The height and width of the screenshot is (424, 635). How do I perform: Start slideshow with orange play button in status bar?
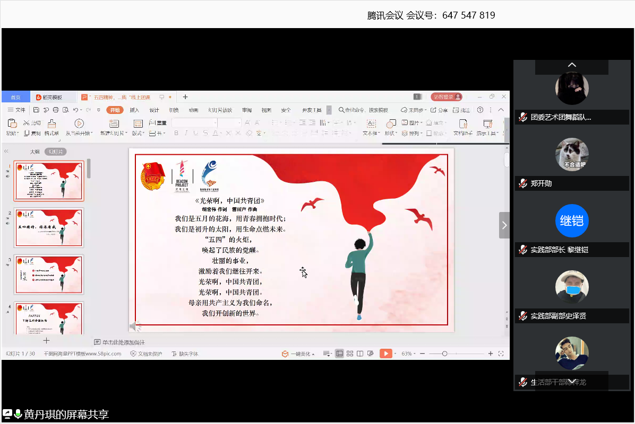tap(385, 354)
